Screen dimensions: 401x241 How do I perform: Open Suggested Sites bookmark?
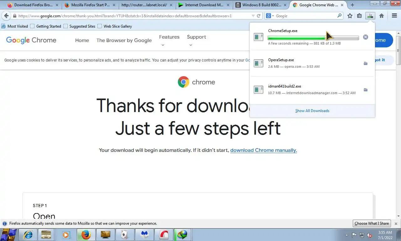point(79,26)
